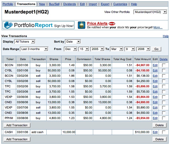This screenshot has width=170, height=145.
Task: Click Help link beside View Transactions
Action: coord(166,36)
